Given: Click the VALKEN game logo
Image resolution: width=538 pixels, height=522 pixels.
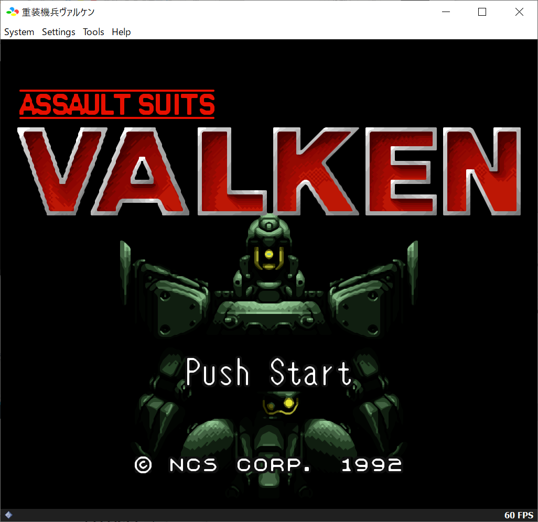Looking at the screenshot, I should (269, 171).
